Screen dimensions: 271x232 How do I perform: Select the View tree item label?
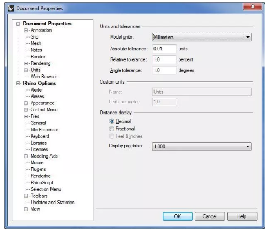(35, 209)
